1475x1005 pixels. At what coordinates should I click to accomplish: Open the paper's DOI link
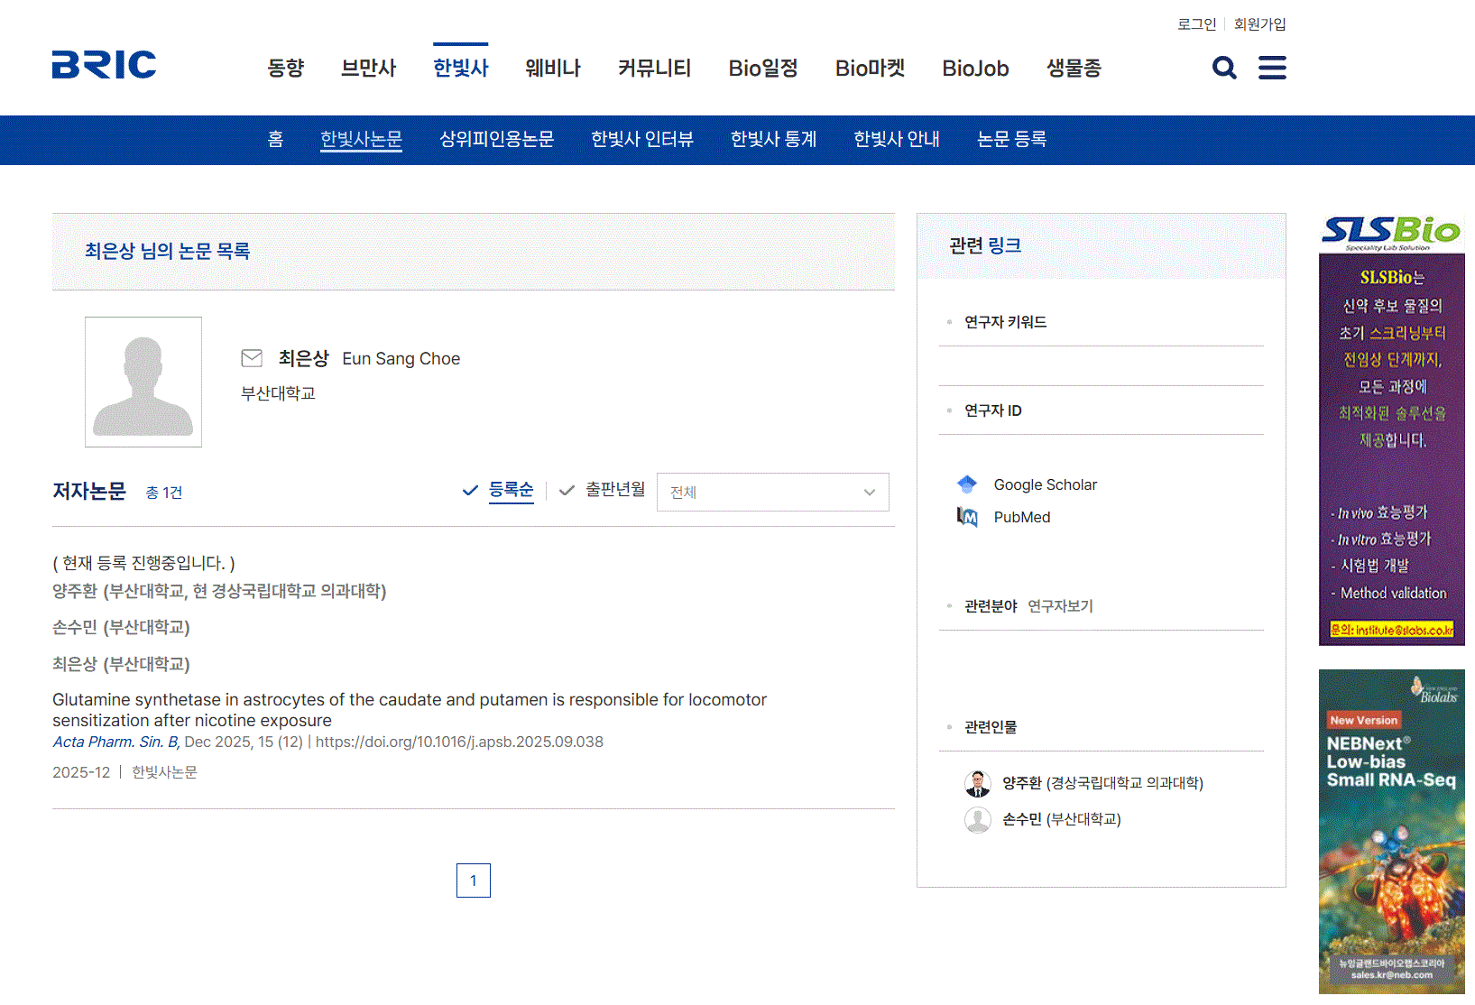coord(459,742)
